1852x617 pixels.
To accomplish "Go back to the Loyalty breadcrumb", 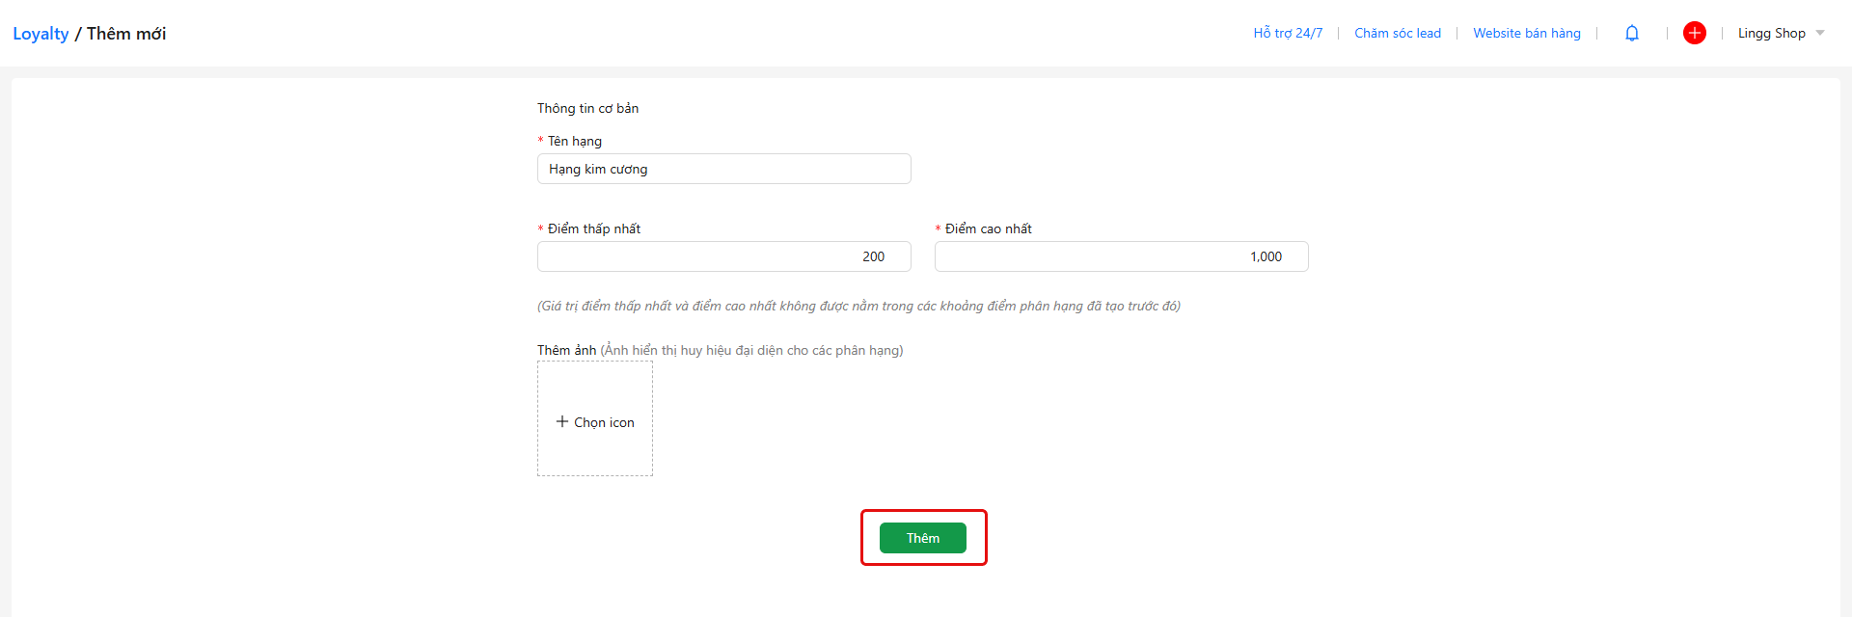I will click(41, 34).
